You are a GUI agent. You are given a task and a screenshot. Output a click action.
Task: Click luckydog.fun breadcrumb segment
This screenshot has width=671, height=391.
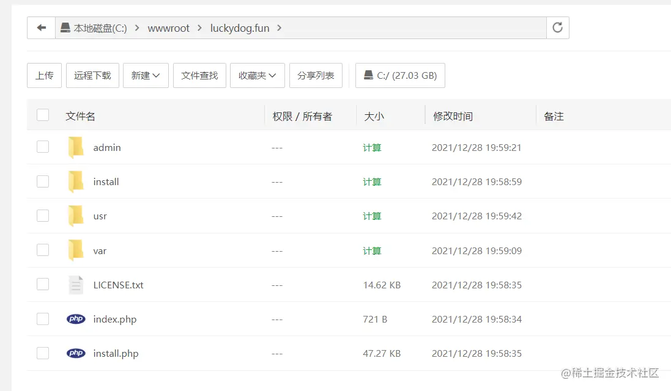tap(240, 28)
